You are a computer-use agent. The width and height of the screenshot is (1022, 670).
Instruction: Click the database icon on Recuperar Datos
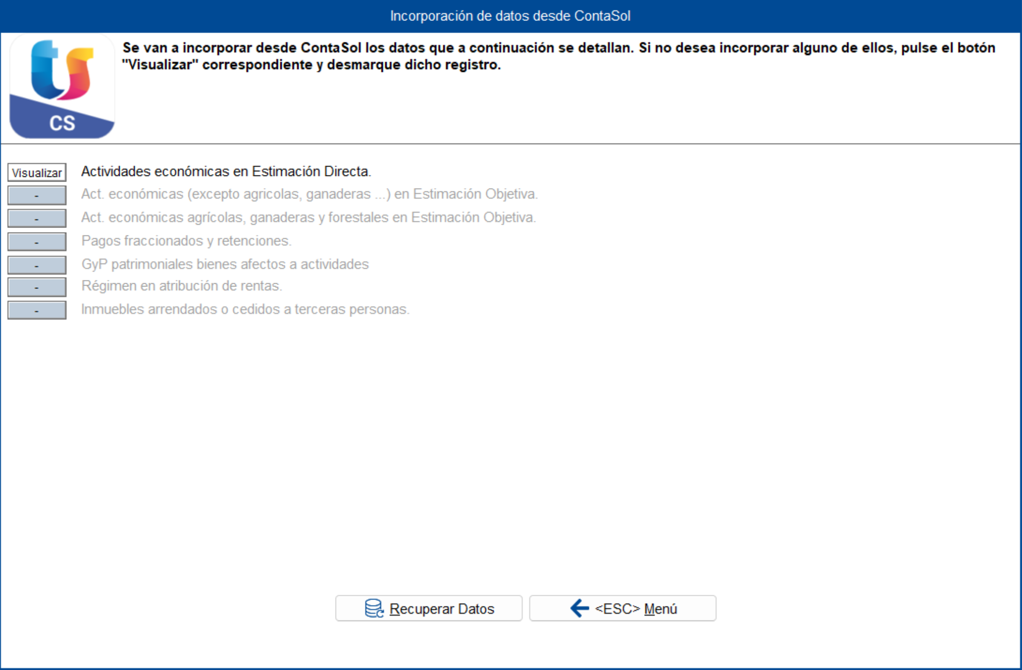[374, 608]
